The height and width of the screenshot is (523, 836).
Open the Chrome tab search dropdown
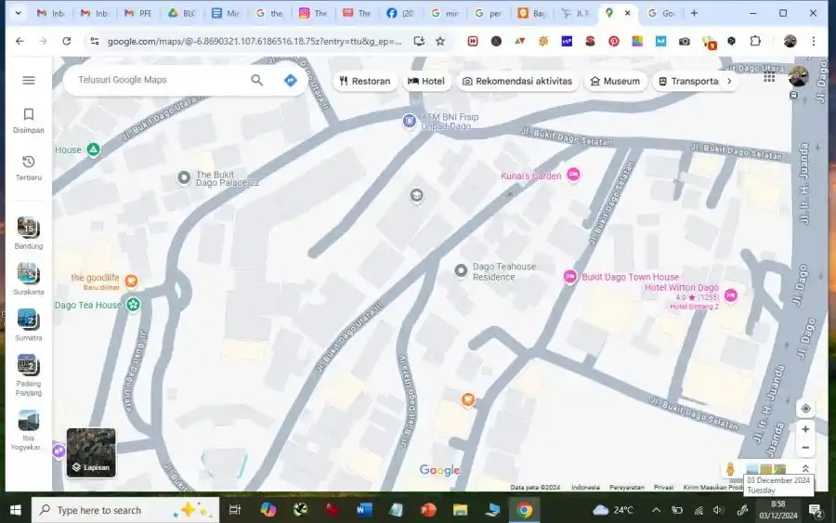coord(19,13)
